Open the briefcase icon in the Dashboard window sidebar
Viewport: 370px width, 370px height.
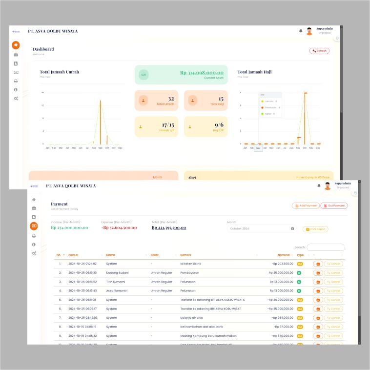tap(16, 55)
